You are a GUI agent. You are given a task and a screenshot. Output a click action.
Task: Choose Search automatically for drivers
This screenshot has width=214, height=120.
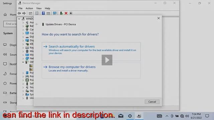[91, 51]
